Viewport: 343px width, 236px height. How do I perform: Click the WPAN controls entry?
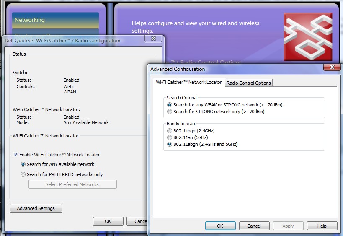click(70, 92)
